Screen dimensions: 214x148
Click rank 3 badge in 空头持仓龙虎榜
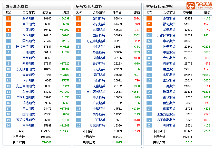149,30
